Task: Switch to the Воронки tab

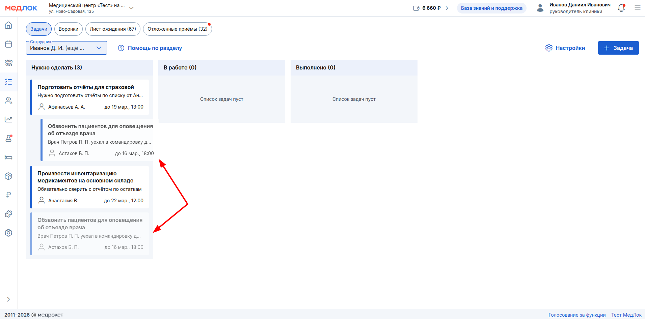Action: (68, 29)
